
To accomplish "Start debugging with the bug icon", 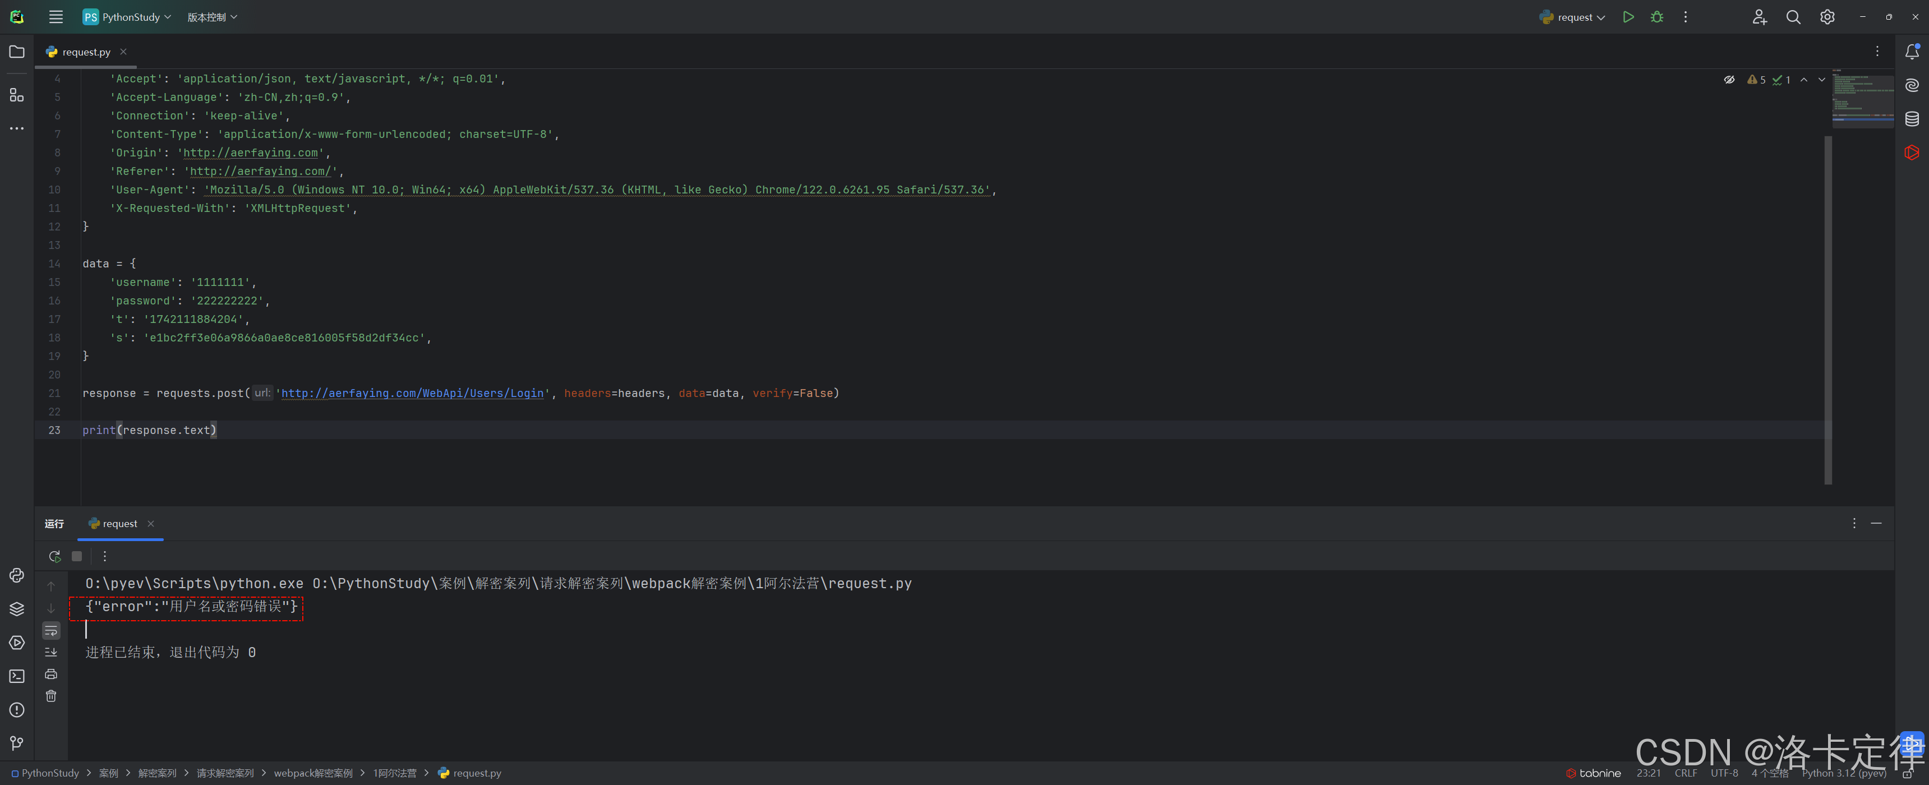I will (1656, 17).
